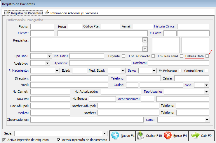Click the Habeas Data link label
Viewport: 216px width, 143px height.
pos(194,56)
